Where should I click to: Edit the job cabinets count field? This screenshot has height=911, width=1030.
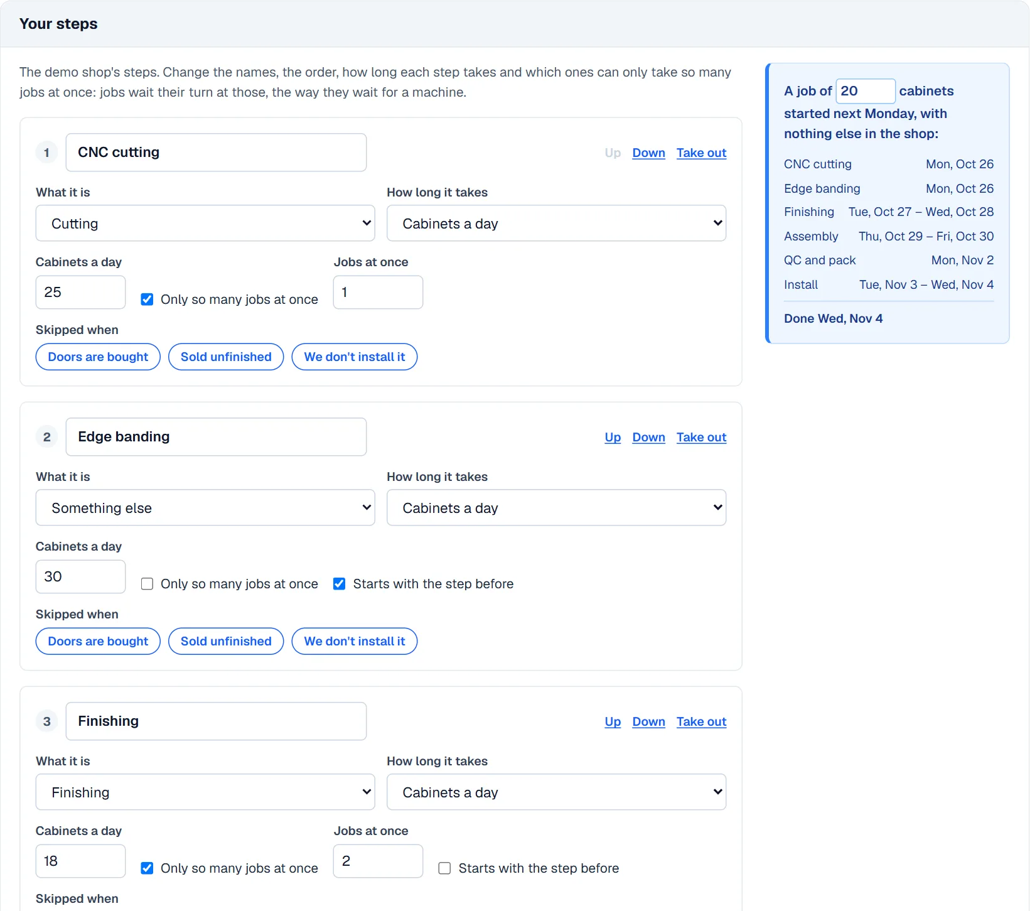click(866, 91)
